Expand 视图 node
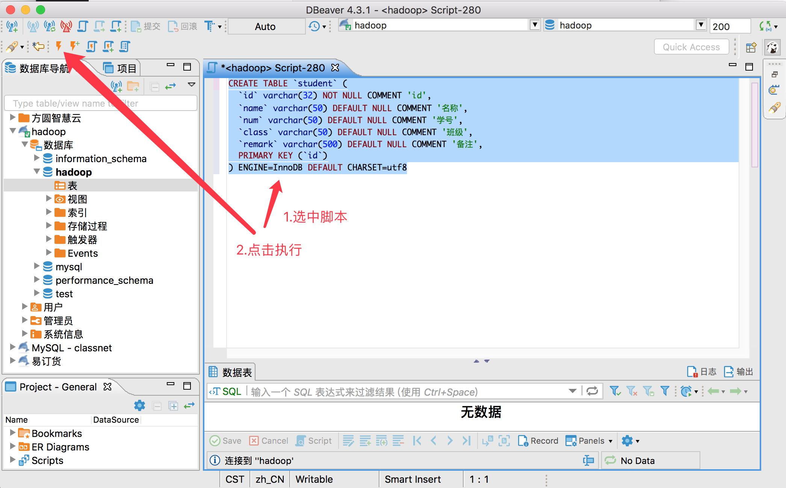The height and width of the screenshot is (488, 786). coord(49,199)
